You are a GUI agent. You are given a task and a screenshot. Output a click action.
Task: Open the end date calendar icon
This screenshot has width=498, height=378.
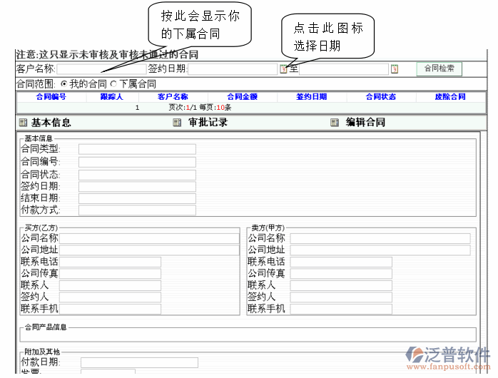(x=395, y=69)
